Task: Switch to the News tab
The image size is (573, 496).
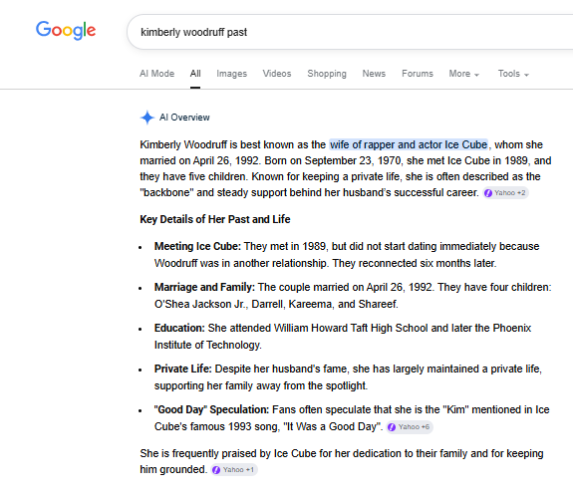Action: point(374,74)
